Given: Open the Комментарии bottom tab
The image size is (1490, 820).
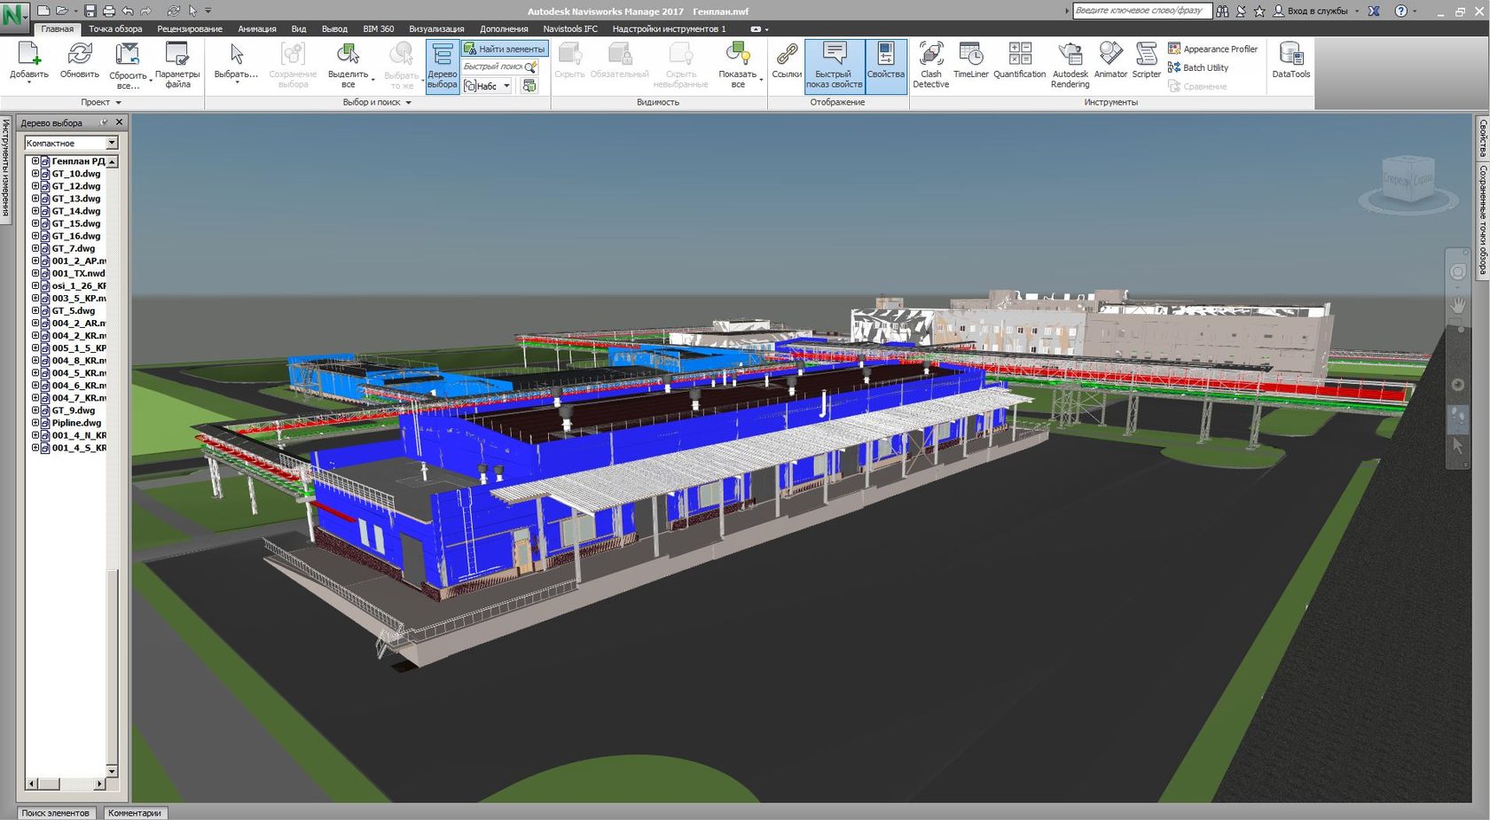Looking at the screenshot, I should click(135, 813).
